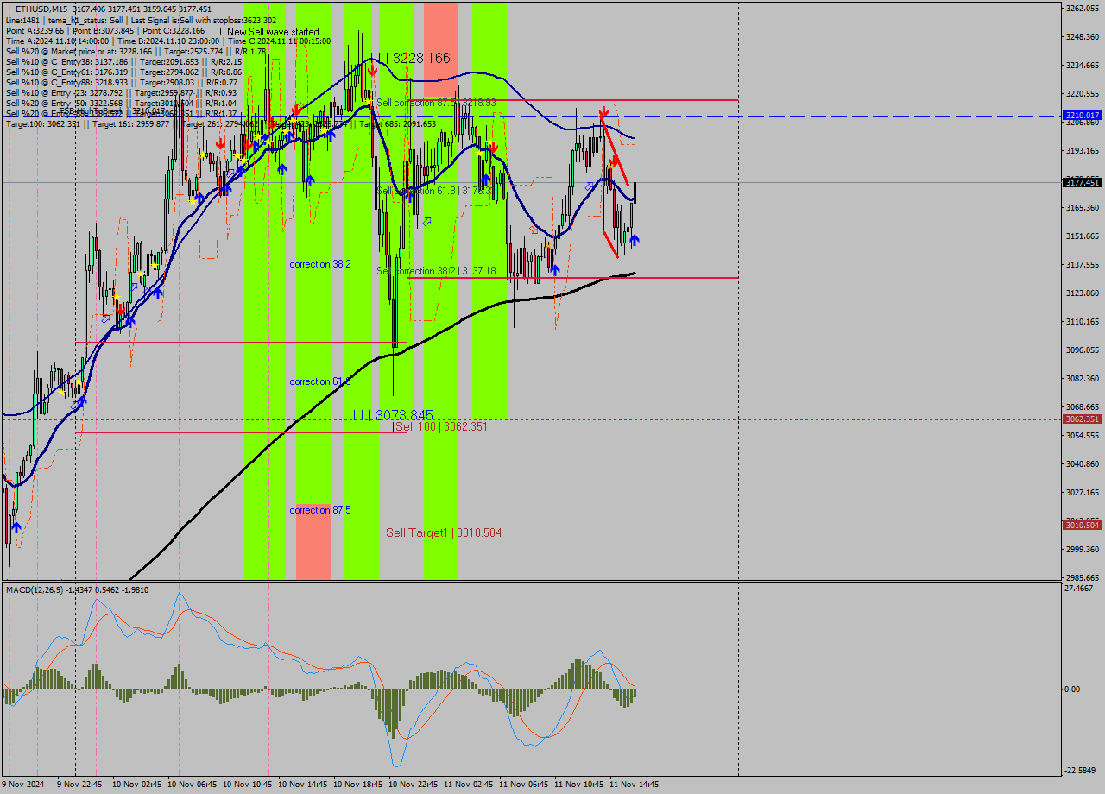Screen dimensions: 1105x794
Task: Click the 3220.550 price scale value
Action: tap(1082, 93)
